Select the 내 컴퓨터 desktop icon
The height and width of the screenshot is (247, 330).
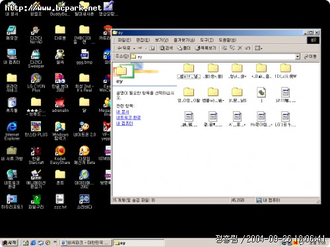12,57
